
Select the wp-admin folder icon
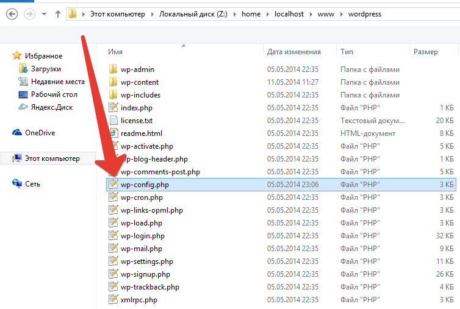pos(113,69)
